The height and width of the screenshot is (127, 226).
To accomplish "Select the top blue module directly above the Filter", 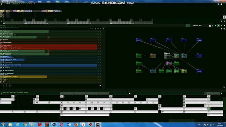I will [x=184, y=40].
